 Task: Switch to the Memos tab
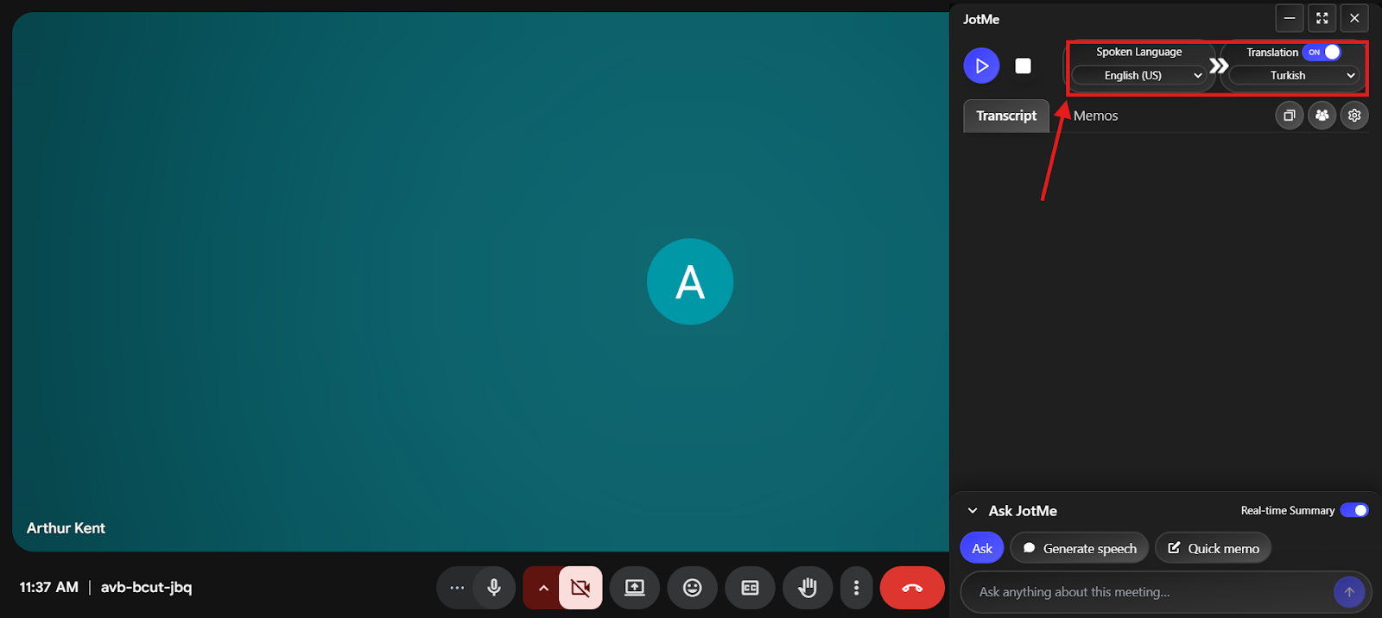coord(1095,116)
